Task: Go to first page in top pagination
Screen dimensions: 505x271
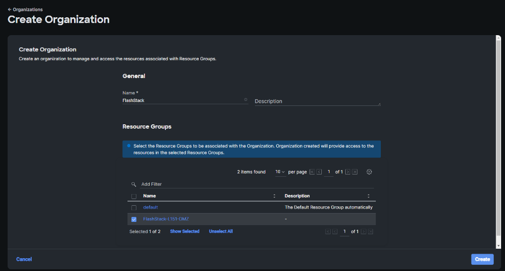Action: 312,172
